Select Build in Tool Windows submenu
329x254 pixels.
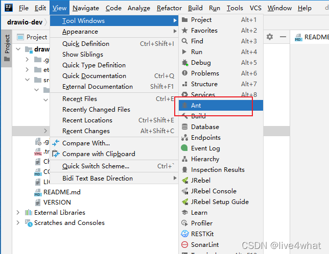click(221, 116)
